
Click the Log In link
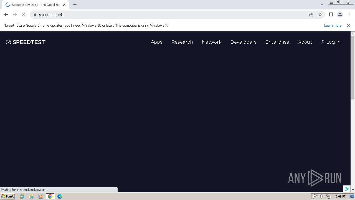[331, 42]
